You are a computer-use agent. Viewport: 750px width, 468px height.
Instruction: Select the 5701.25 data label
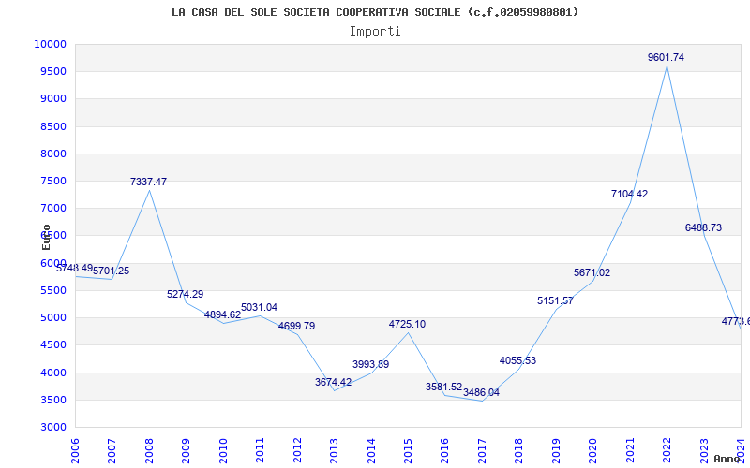pyautogui.click(x=111, y=271)
